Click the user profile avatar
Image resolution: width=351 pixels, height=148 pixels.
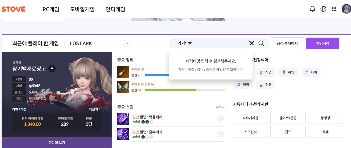pos(346,9)
